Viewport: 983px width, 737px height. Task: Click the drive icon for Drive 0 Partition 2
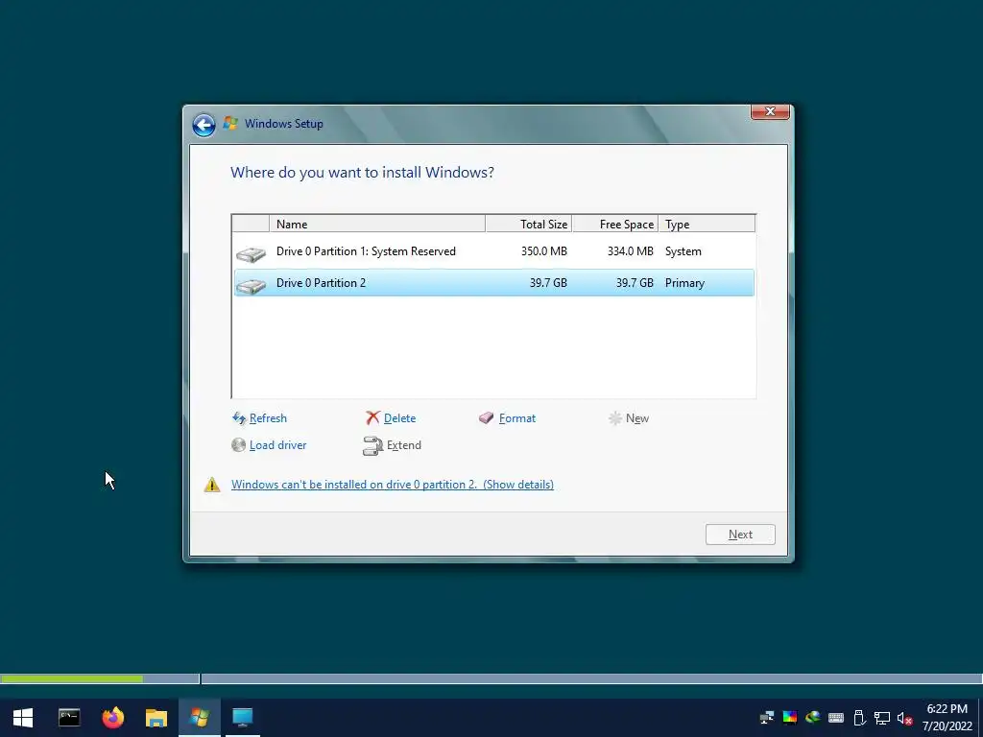(251, 286)
